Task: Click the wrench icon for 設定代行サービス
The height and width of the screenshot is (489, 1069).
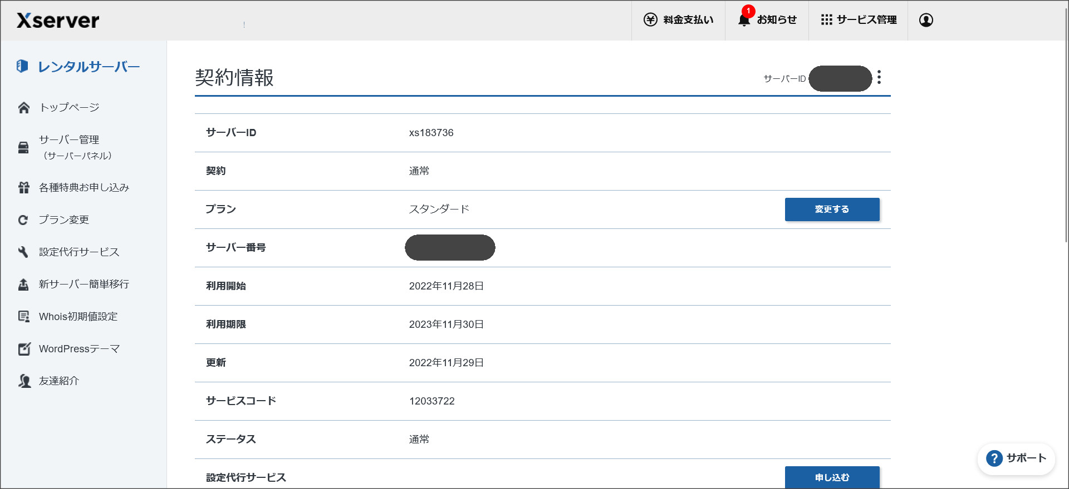Action: [x=23, y=252]
